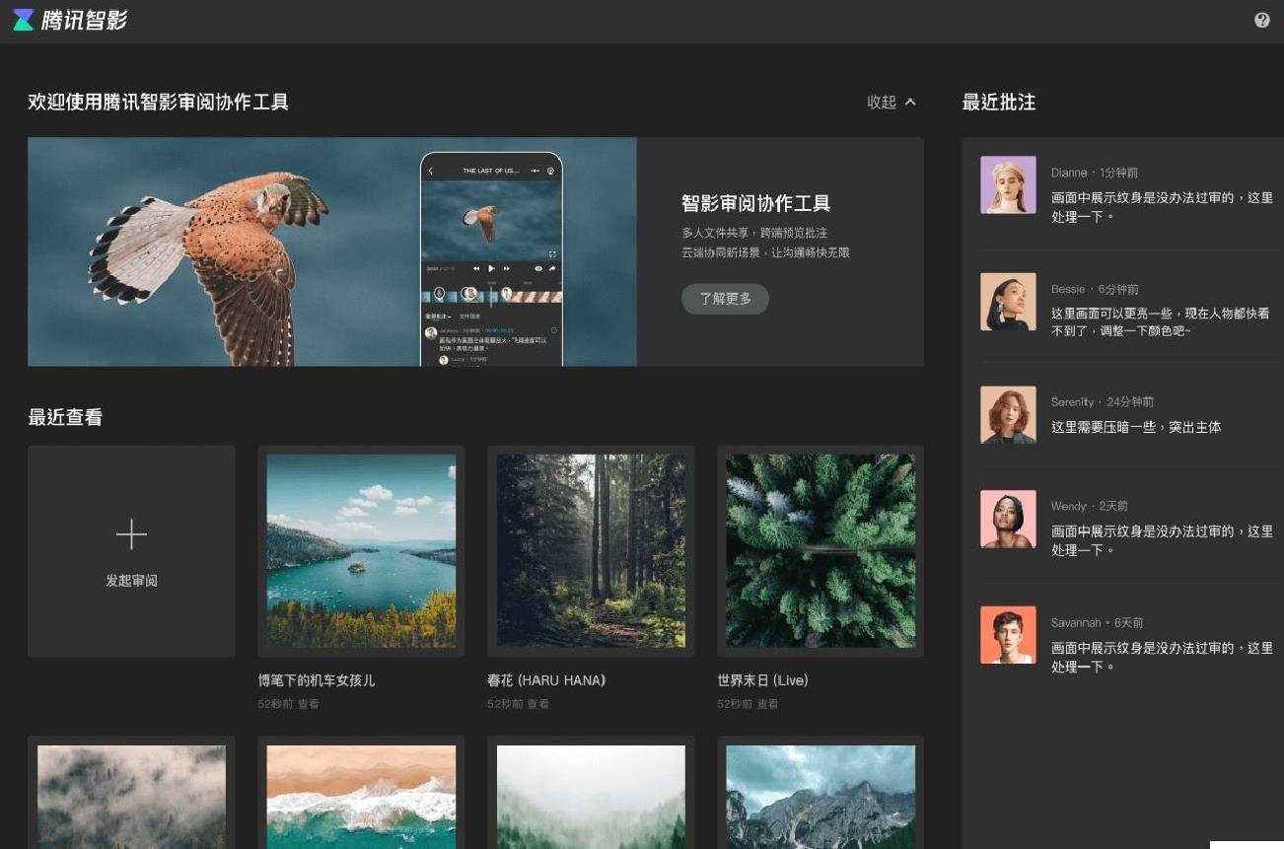
Task: Click the 24分钟前 timestamp on Serenity's comment
Action: [x=1130, y=402]
